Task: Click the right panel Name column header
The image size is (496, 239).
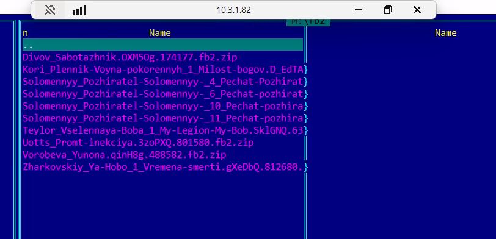Action: [446, 33]
